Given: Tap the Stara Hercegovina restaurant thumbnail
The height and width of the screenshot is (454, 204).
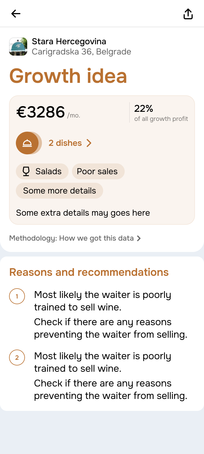Looking at the screenshot, I should (x=18, y=47).
